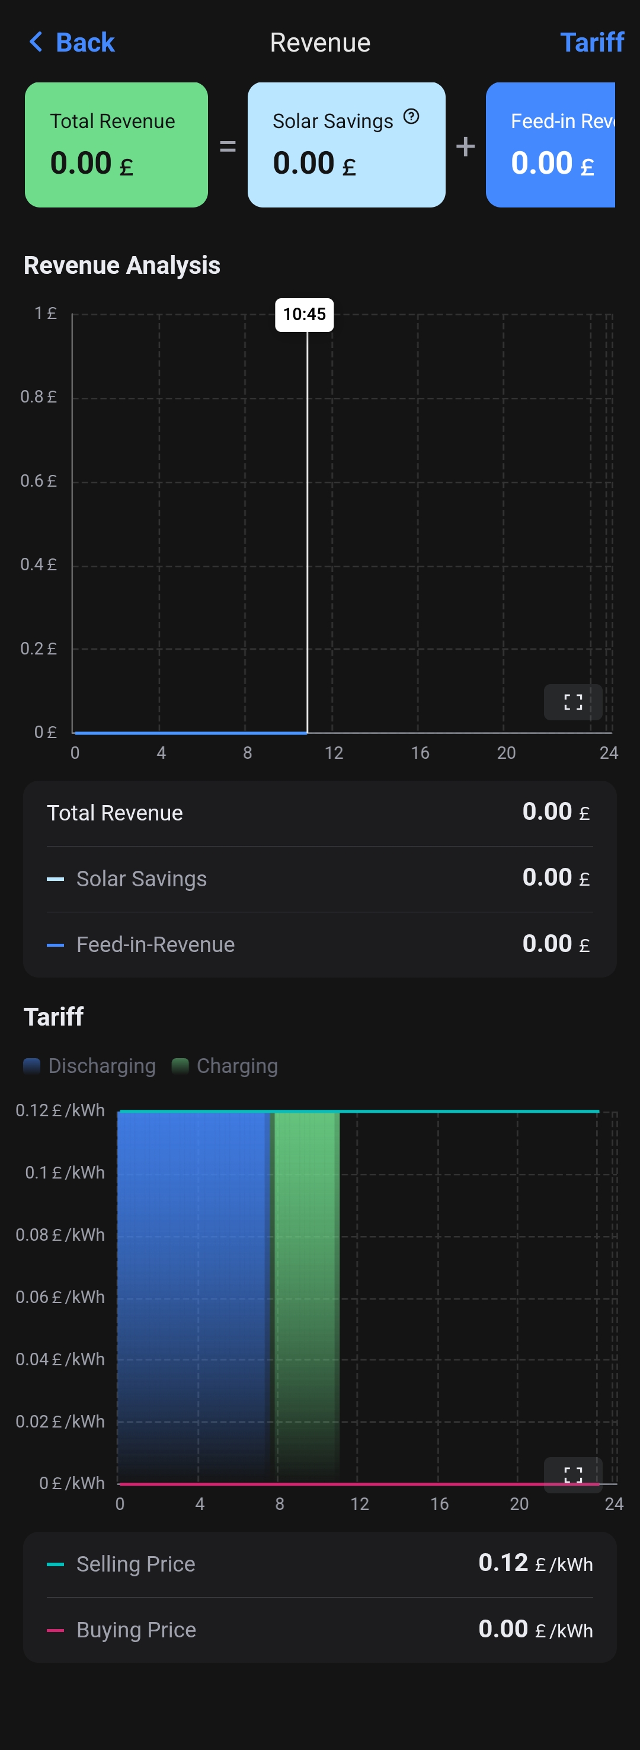
Task: Click Feed-in-Revenue blue line marker
Action: click(55, 945)
